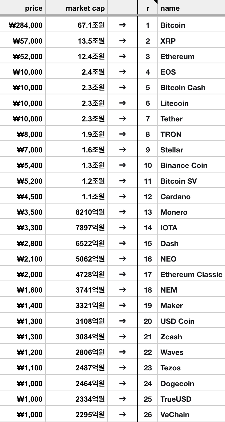Select the Ethereum Classic name cell

(x=191, y=274)
